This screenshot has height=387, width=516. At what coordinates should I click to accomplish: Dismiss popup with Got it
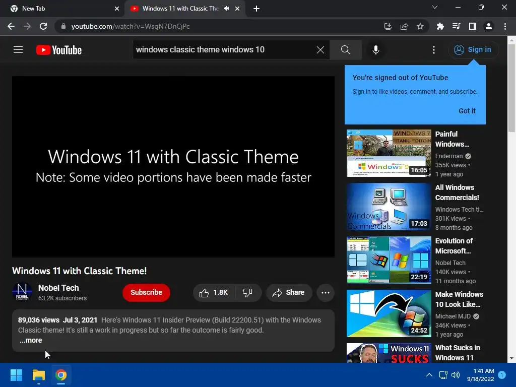pos(467,111)
